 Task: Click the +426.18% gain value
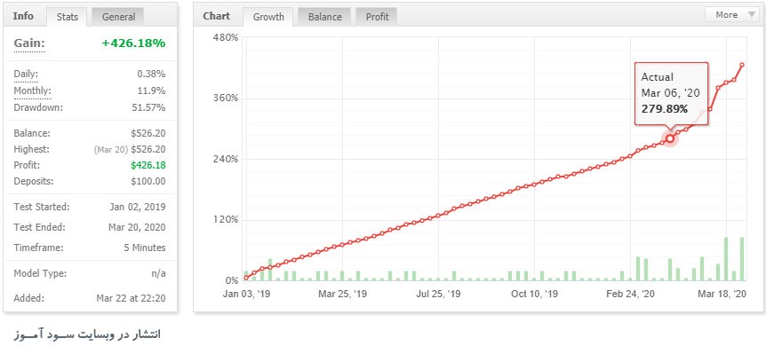[133, 43]
